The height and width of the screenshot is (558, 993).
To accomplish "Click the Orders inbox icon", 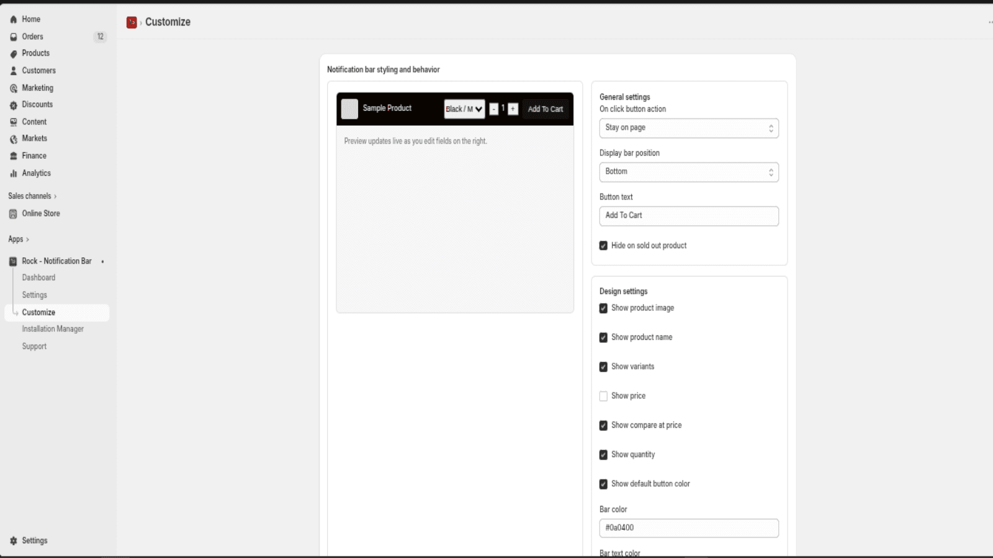I will [14, 37].
